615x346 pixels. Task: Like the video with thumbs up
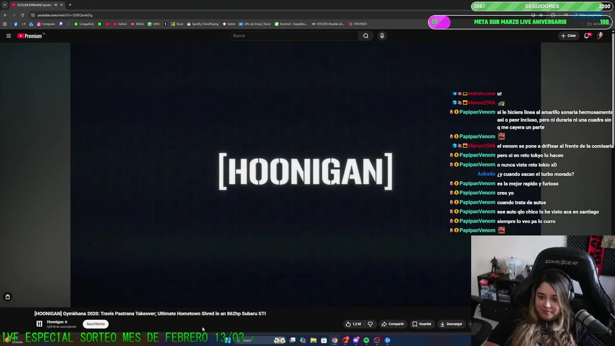click(x=355, y=324)
